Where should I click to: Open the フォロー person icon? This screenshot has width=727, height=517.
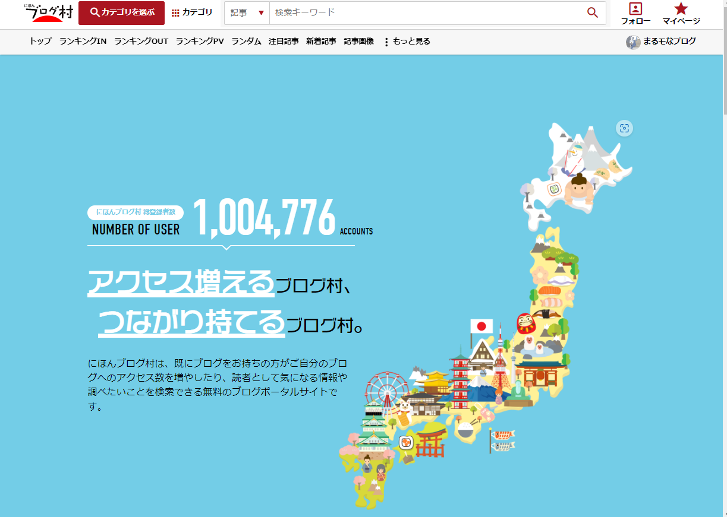click(x=635, y=14)
